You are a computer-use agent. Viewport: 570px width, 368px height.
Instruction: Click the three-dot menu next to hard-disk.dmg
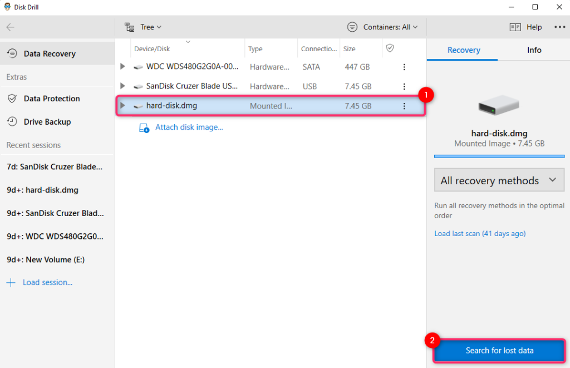[404, 106]
